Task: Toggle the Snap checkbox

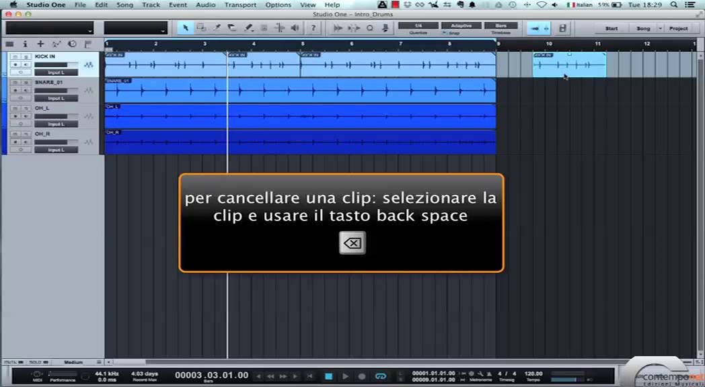Action: coord(444,33)
